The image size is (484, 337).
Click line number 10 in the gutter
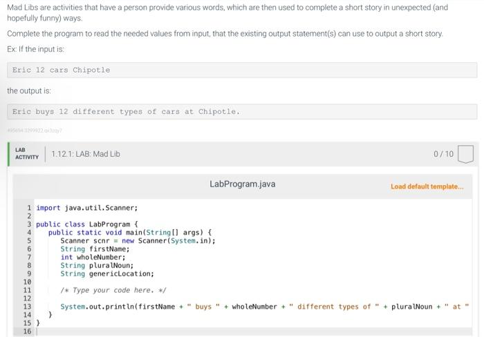27,282
